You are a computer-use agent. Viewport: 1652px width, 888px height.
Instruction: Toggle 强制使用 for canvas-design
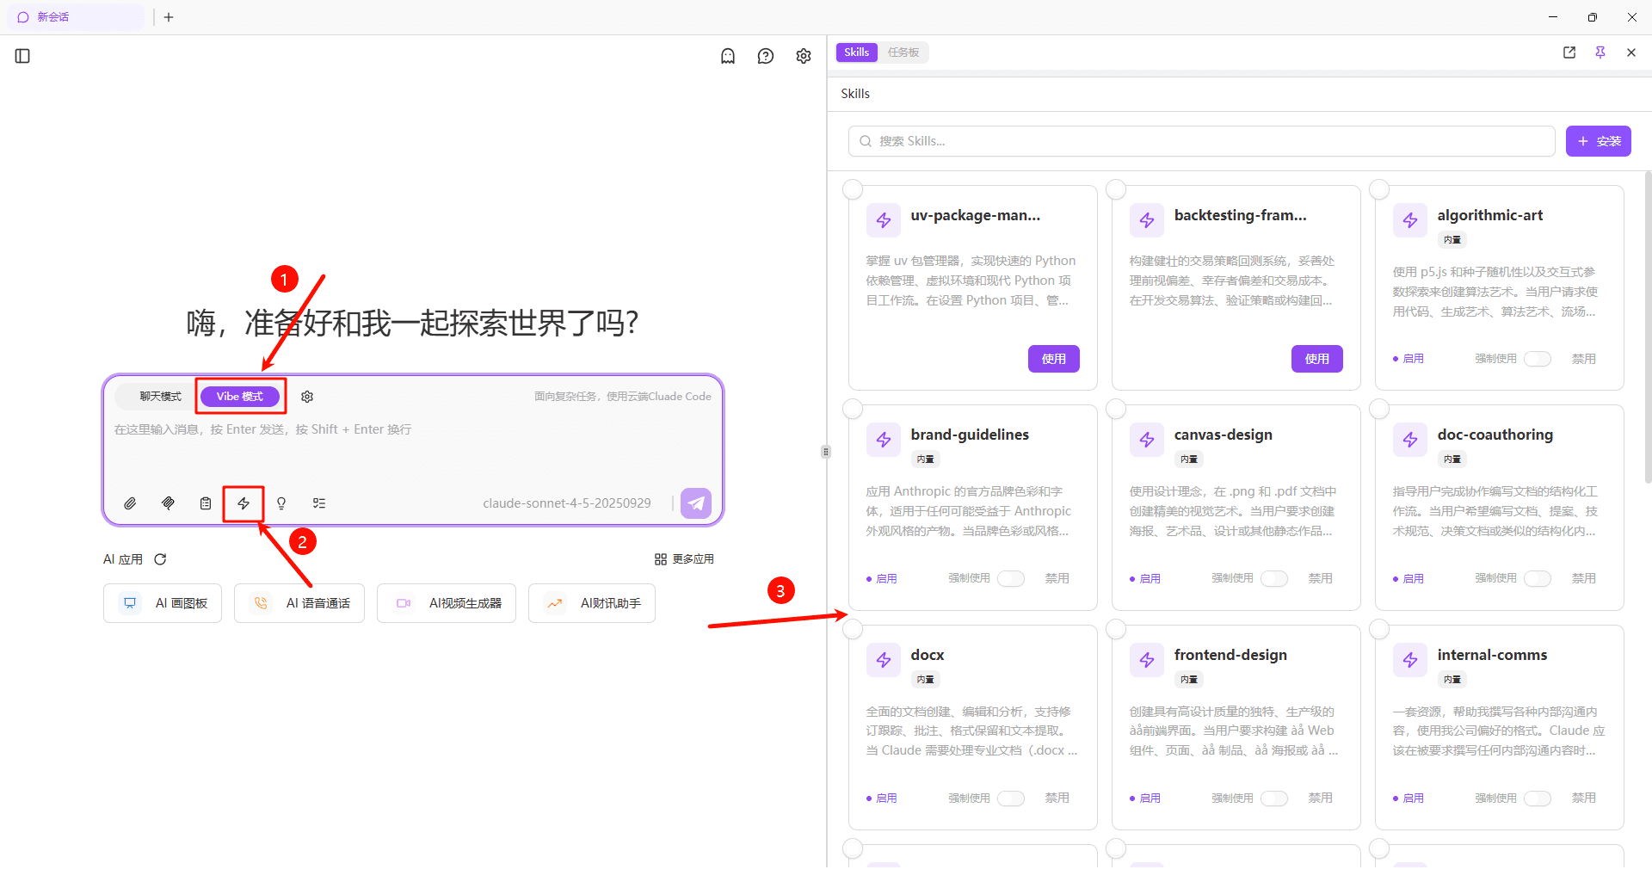point(1274,578)
